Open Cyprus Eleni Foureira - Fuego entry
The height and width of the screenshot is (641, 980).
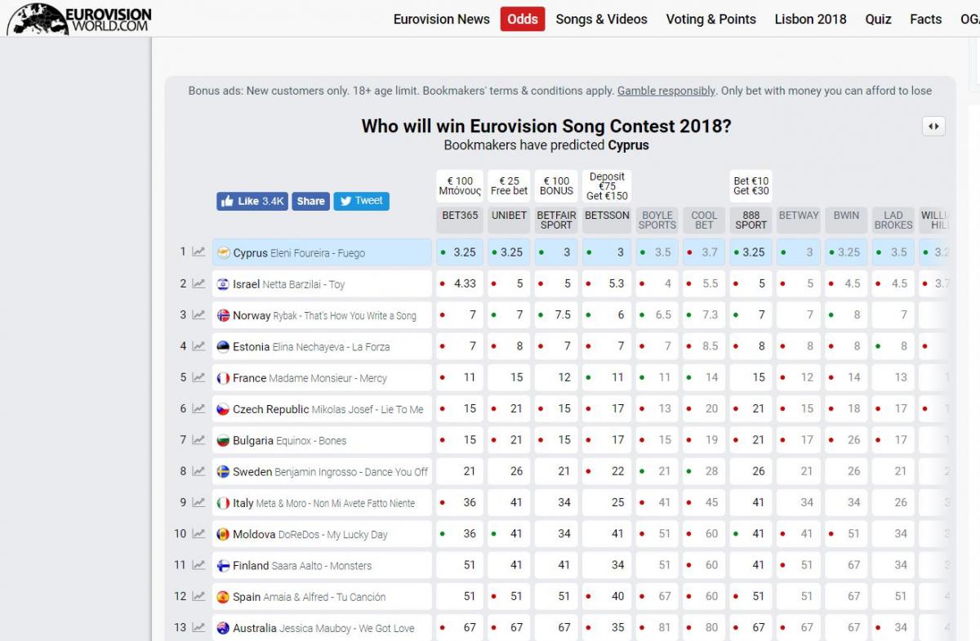coord(322,252)
